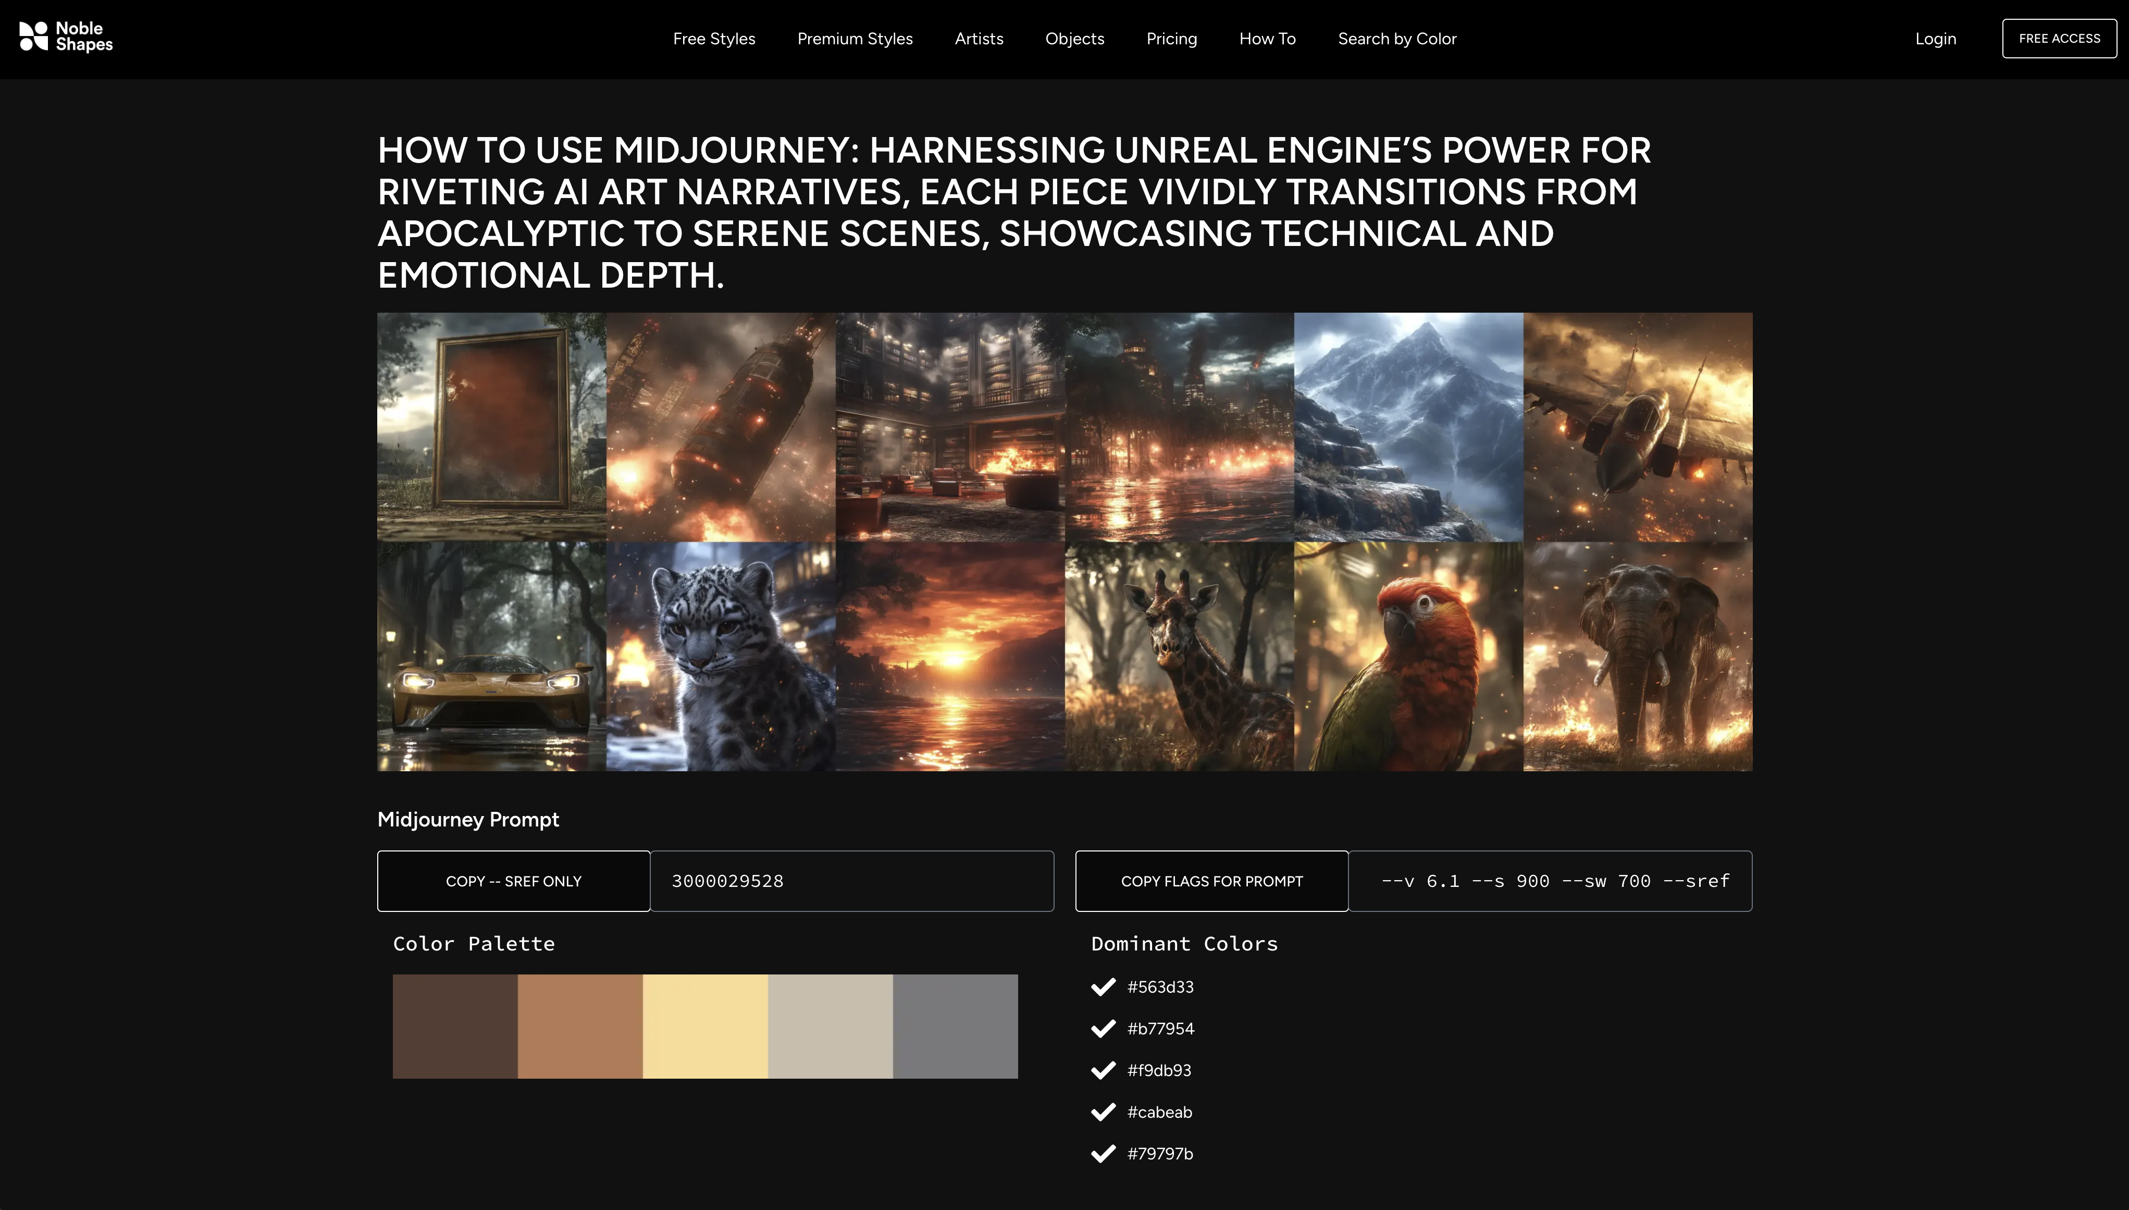Open the flooded burning city image
The width and height of the screenshot is (2129, 1210).
pos(1180,427)
